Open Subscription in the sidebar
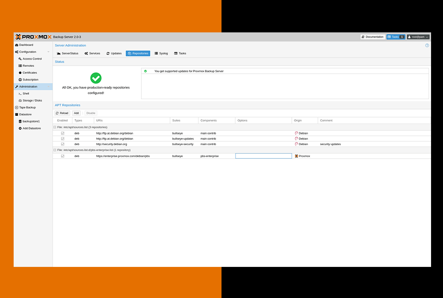Image resolution: width=443 pixels, height=298 pixels. click(x=33, y=80)
